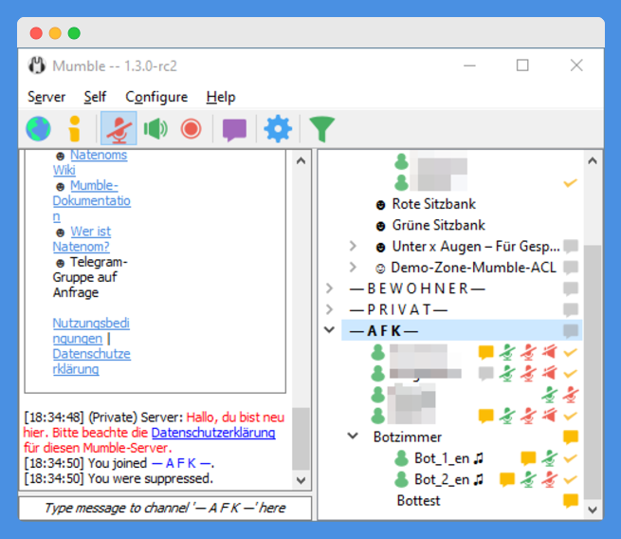The height and width of the screenshot is (539, 621).
Task: Click the yellow comment icon on Bot_2_en
Action: click(507, 480)
